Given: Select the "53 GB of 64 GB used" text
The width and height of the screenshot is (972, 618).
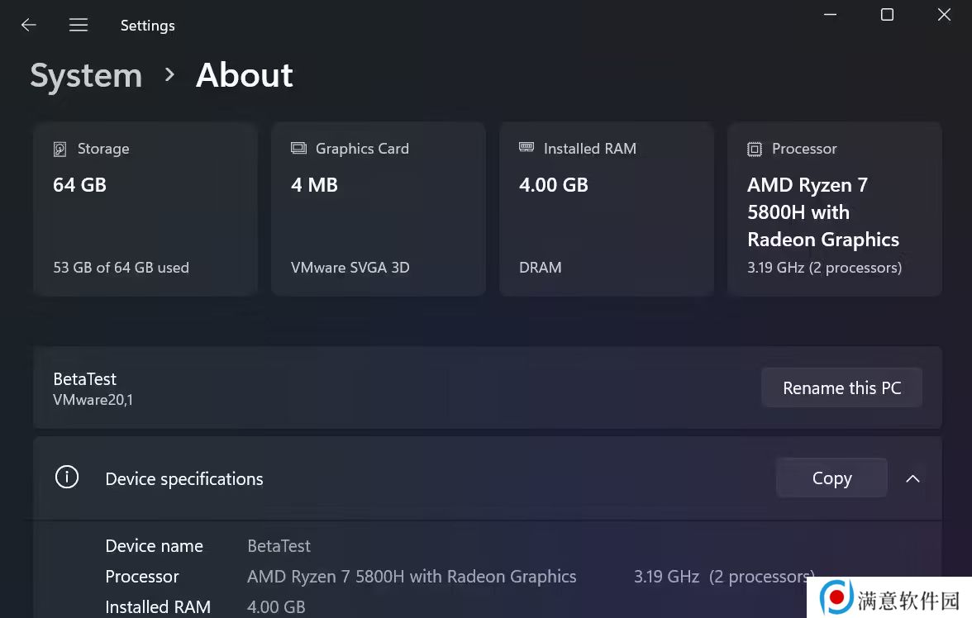Looking at the screenshot, I should point(121,268).
